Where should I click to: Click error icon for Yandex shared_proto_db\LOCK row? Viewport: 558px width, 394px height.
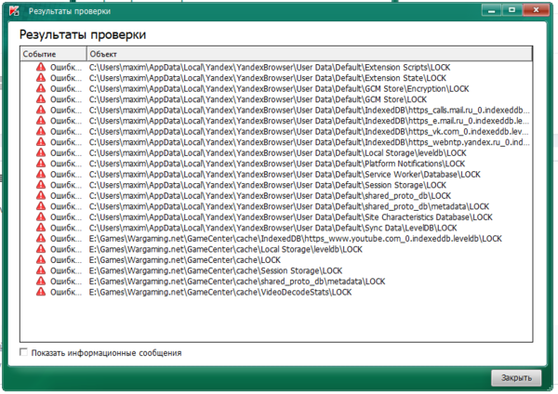coord(41,195)
